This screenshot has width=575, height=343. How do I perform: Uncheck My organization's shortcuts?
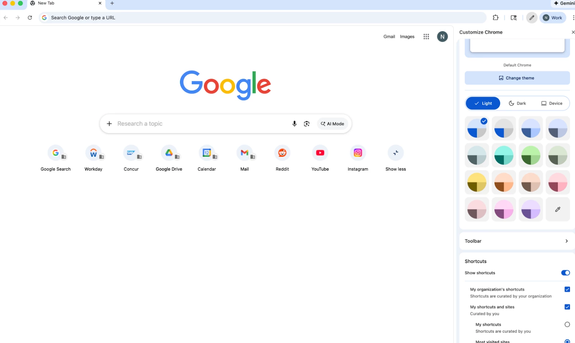point(567,289)
